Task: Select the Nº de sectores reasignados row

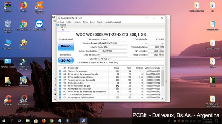Action: click(110, 77)
